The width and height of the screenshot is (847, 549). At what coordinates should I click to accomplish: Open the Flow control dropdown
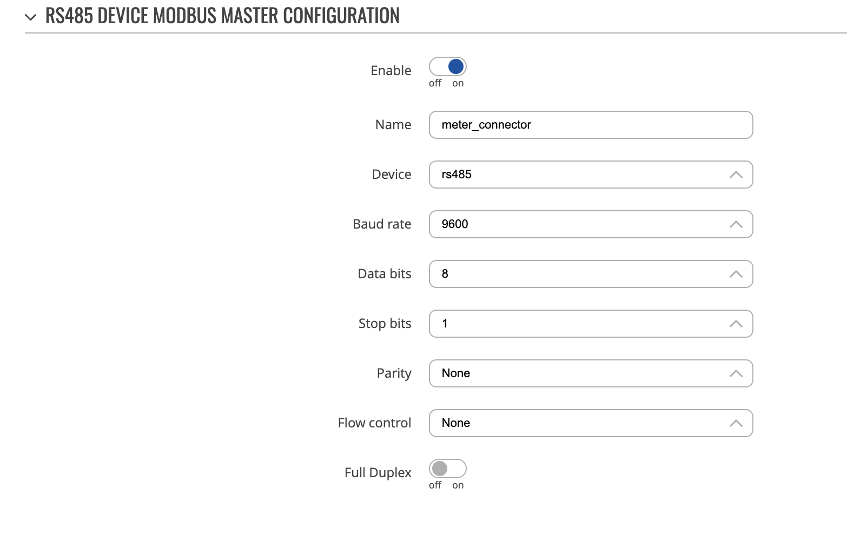591,423
